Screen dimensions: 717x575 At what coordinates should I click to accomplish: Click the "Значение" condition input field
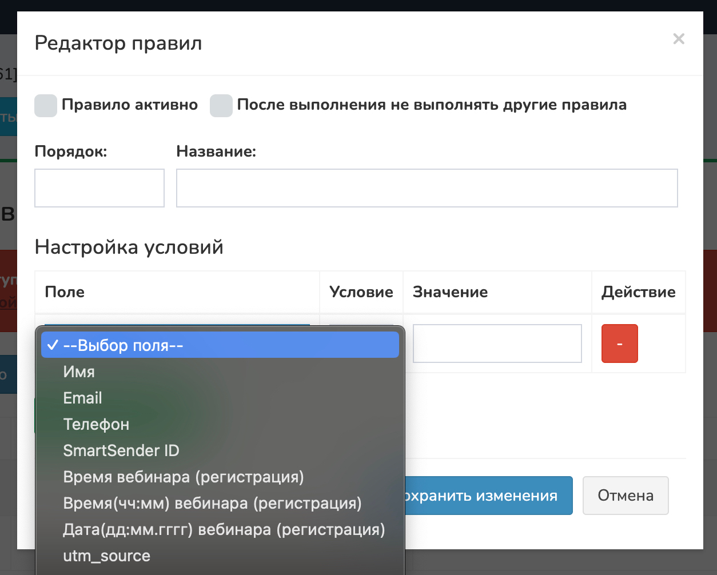tap(497, 344)
